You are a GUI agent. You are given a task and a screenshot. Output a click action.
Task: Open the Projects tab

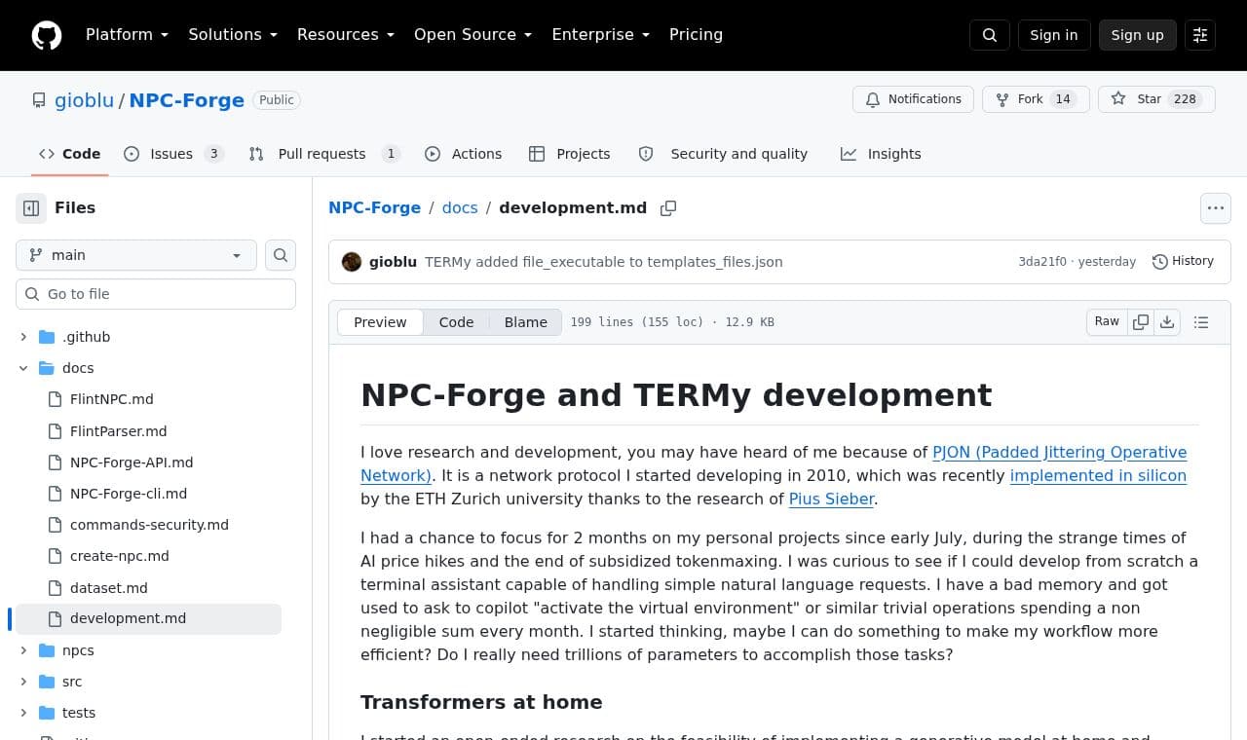pyautogui.click(x=570, y=154)
